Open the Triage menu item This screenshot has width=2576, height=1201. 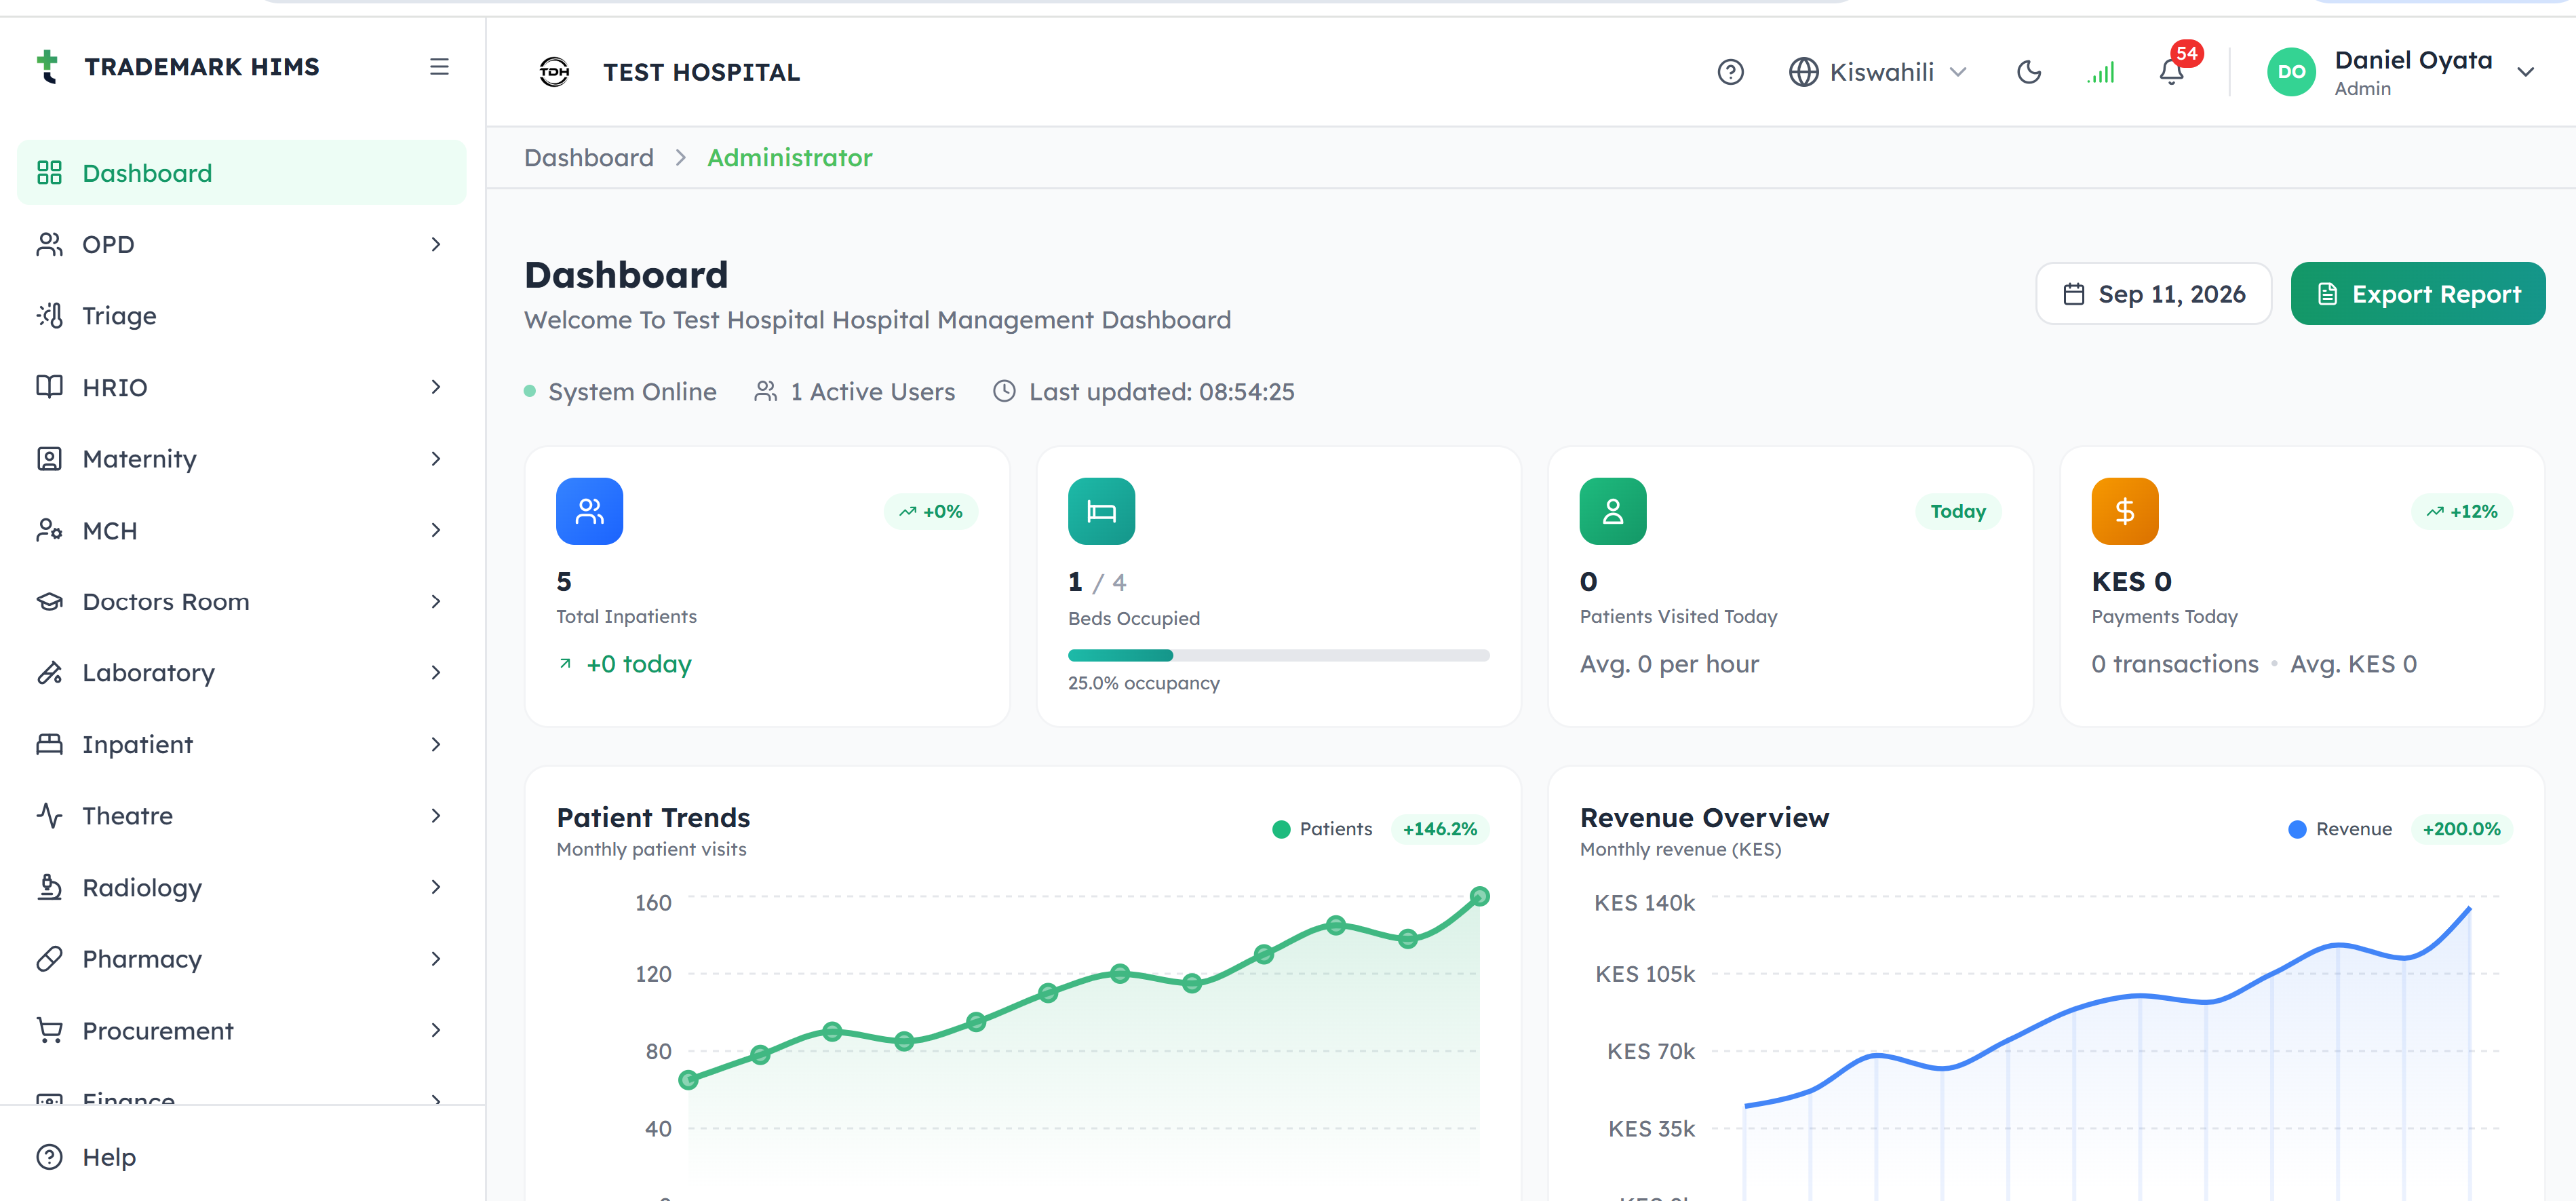tap(242, 316)
